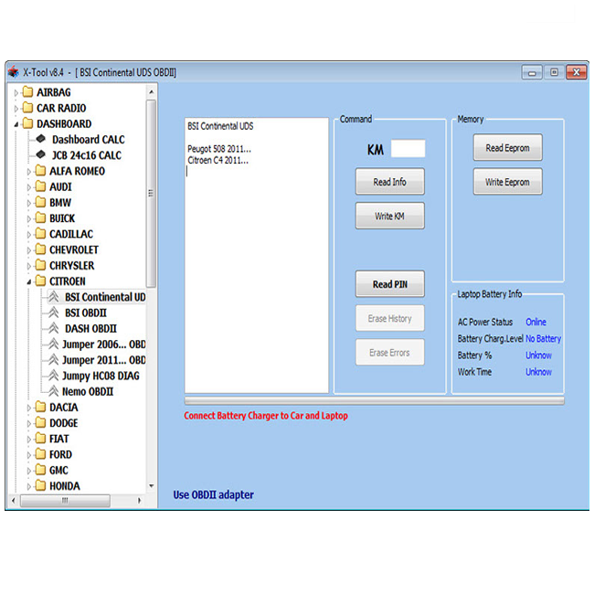
Task: Select Dashboard CALC tree item
Action: [x=89, y=140]
